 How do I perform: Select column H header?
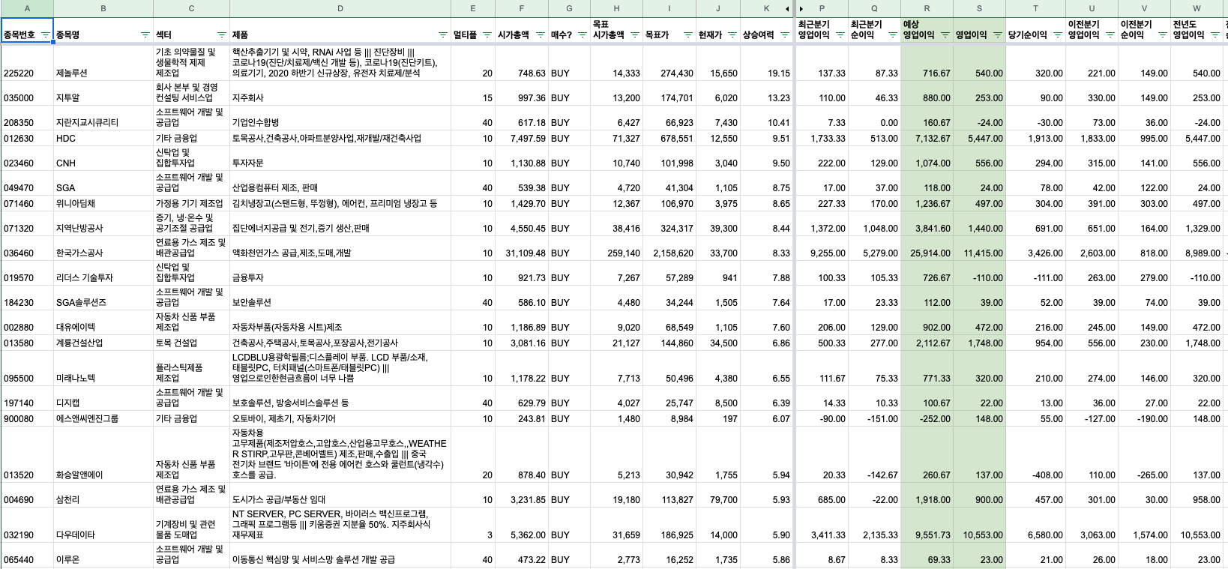point(616,9)
